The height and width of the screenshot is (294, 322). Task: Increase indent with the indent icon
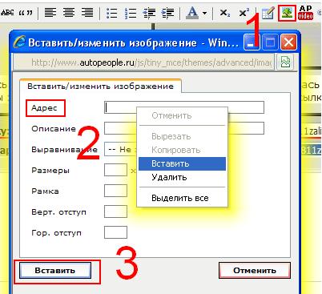coord(167,13)
